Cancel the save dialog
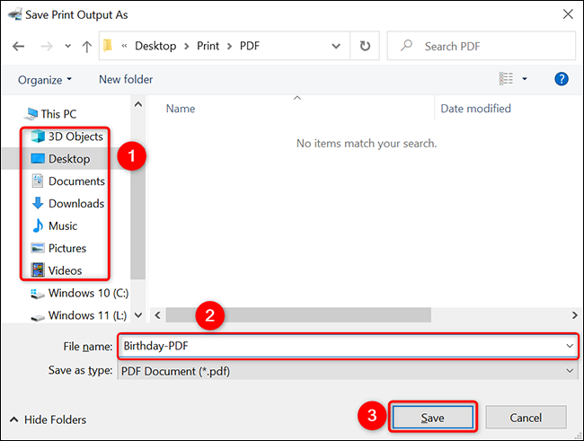Viewport: 584px width, 441px height. click(x=526, y=418)
